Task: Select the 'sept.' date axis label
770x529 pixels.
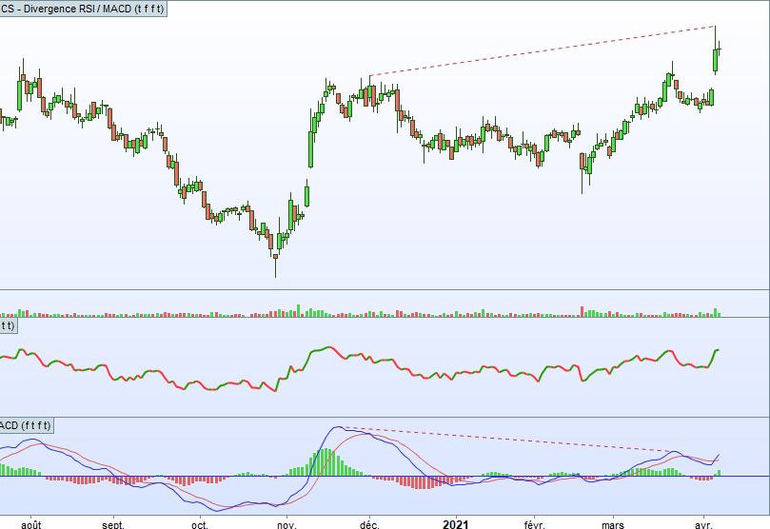Action: point(113,524)
